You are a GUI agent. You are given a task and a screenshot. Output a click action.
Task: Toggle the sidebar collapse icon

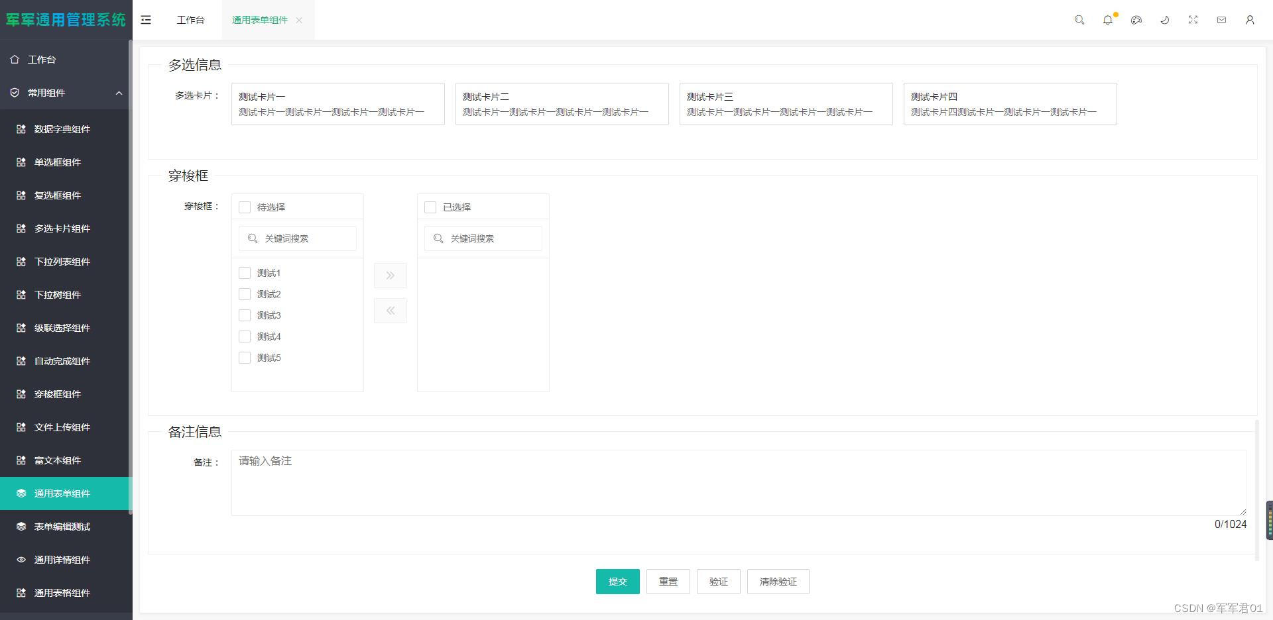pyautogui.click(x=146, y=20)
